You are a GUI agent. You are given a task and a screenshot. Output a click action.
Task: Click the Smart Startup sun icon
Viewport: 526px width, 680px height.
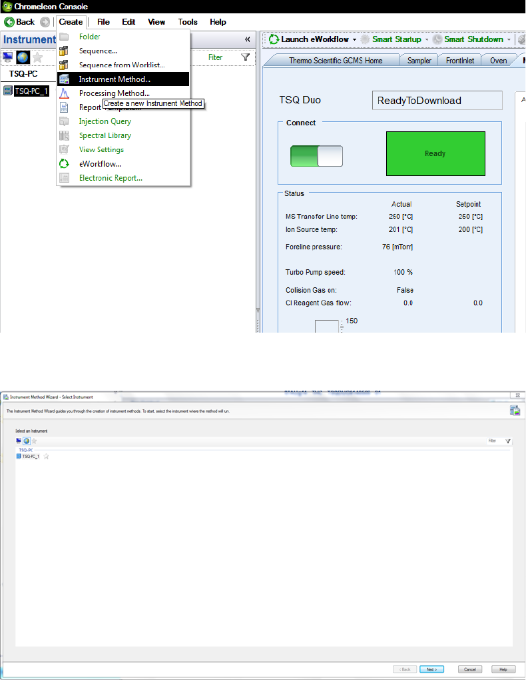366,39
